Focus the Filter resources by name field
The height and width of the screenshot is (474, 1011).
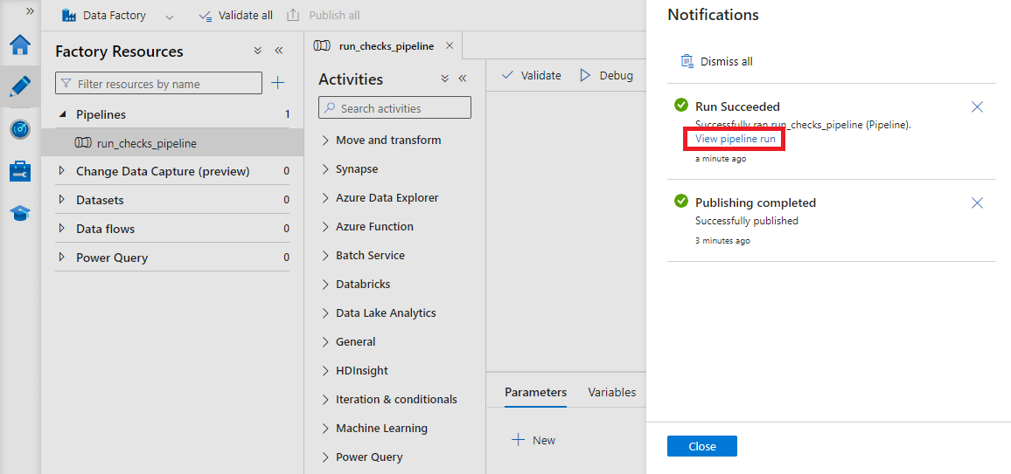158,84
